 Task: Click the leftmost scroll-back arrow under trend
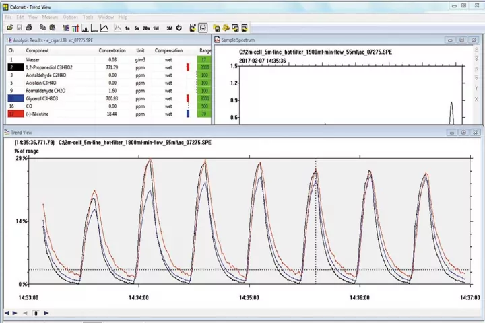[x=7, y=313]
